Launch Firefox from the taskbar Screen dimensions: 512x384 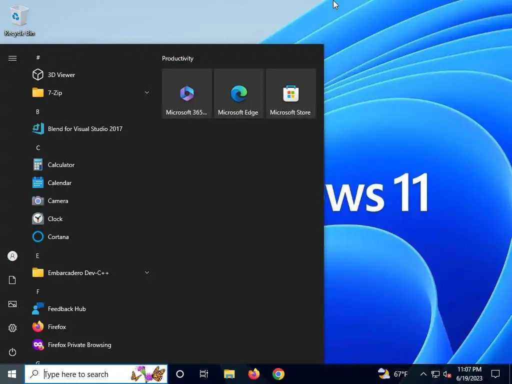253,374
